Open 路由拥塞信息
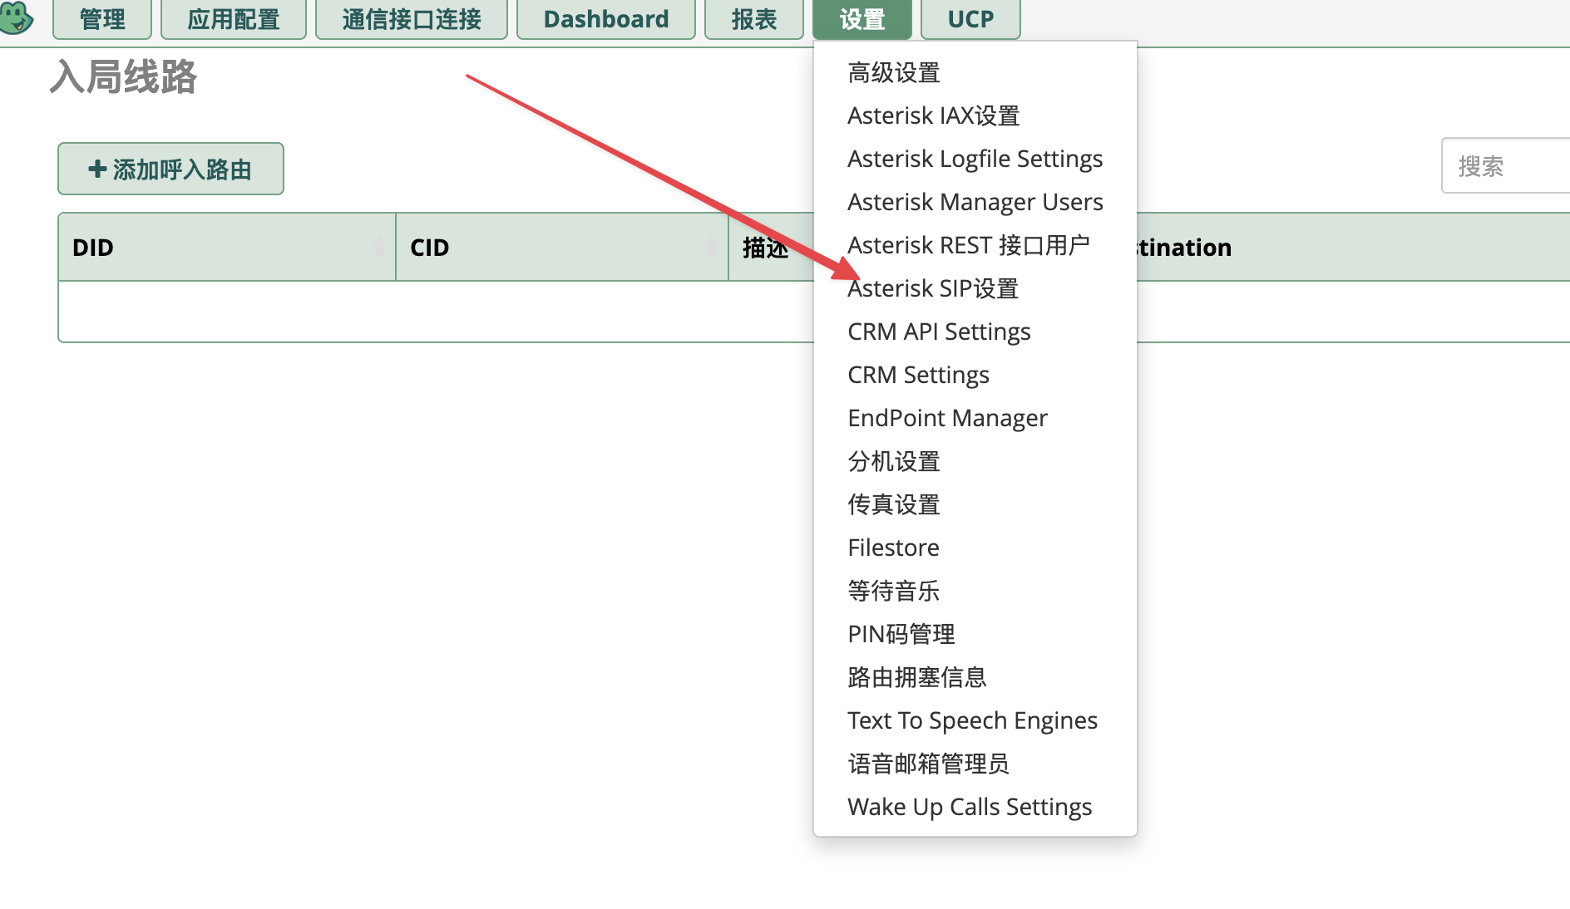Viewport: 1570px width, 909px height. pyautogui.click(x=917, y=677)
